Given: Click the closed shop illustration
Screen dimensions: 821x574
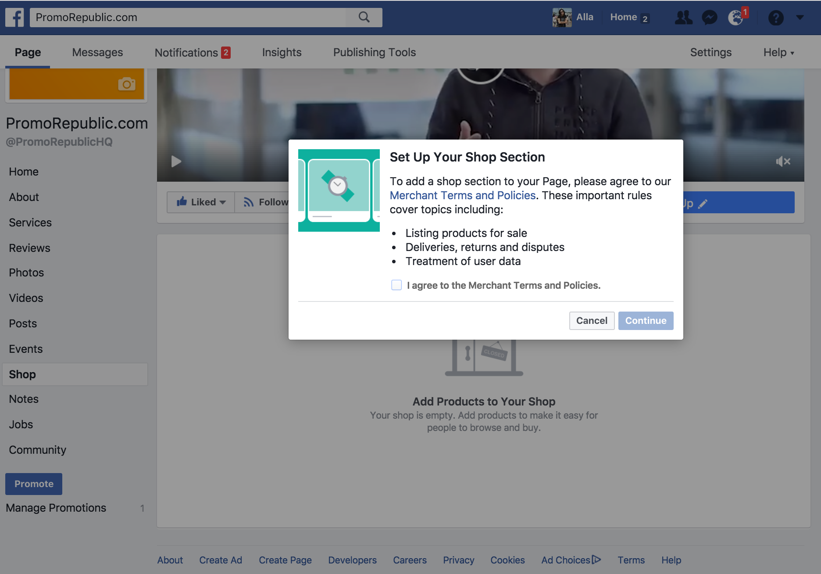Looking at the screenshot, I should coord(484,358).
